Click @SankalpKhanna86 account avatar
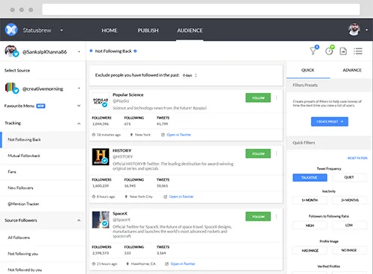The height and width of the screenshot is (274, 373). (11, 51)
